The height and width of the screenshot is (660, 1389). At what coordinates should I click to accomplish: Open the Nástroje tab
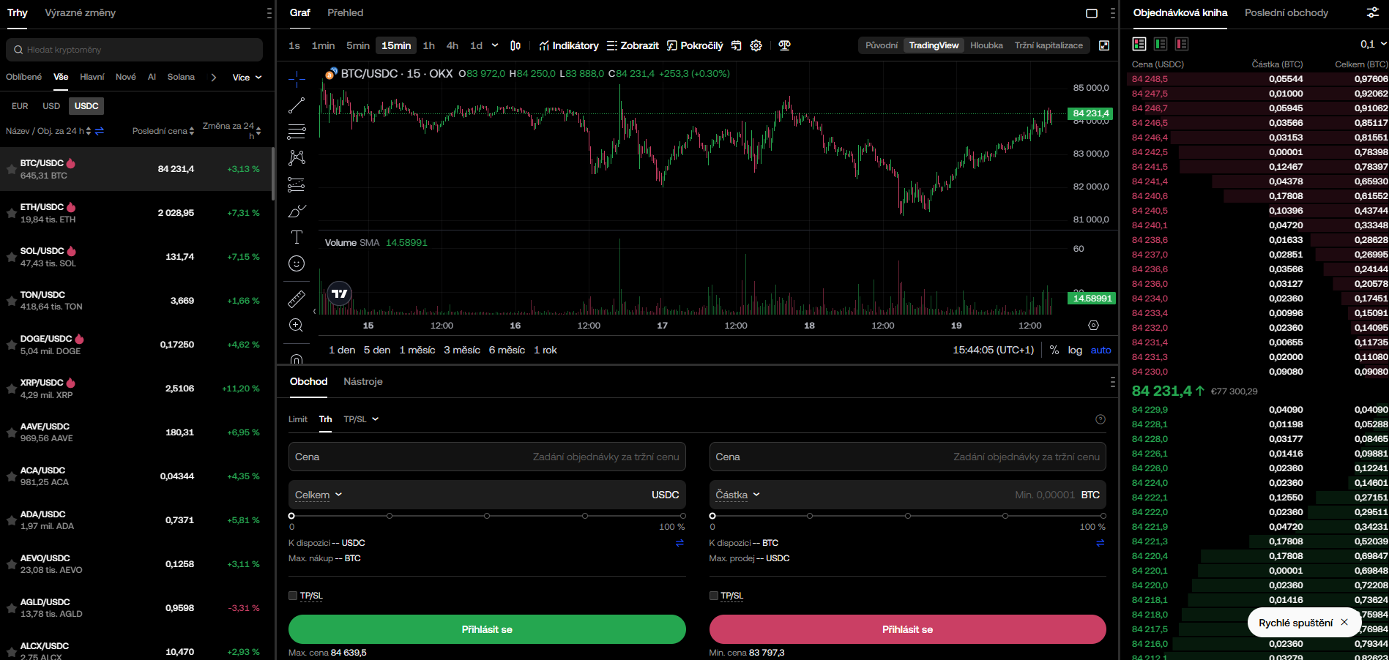tap(362, 382)
